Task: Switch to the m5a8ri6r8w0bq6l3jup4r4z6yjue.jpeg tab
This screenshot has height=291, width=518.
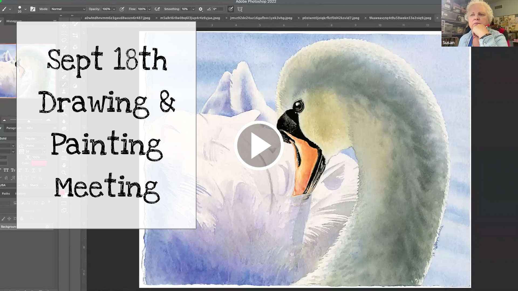Action: (190, 18)
